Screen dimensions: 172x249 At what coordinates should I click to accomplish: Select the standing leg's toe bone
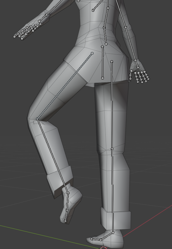[x=96, y=239]
